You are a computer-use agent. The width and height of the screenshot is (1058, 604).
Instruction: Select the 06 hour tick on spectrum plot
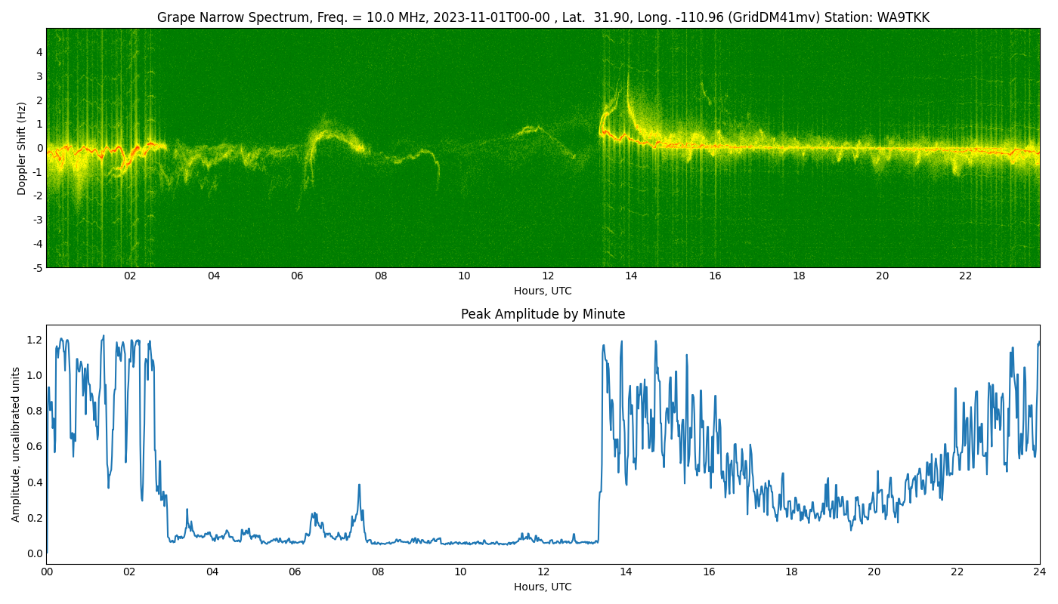[297, 276]
